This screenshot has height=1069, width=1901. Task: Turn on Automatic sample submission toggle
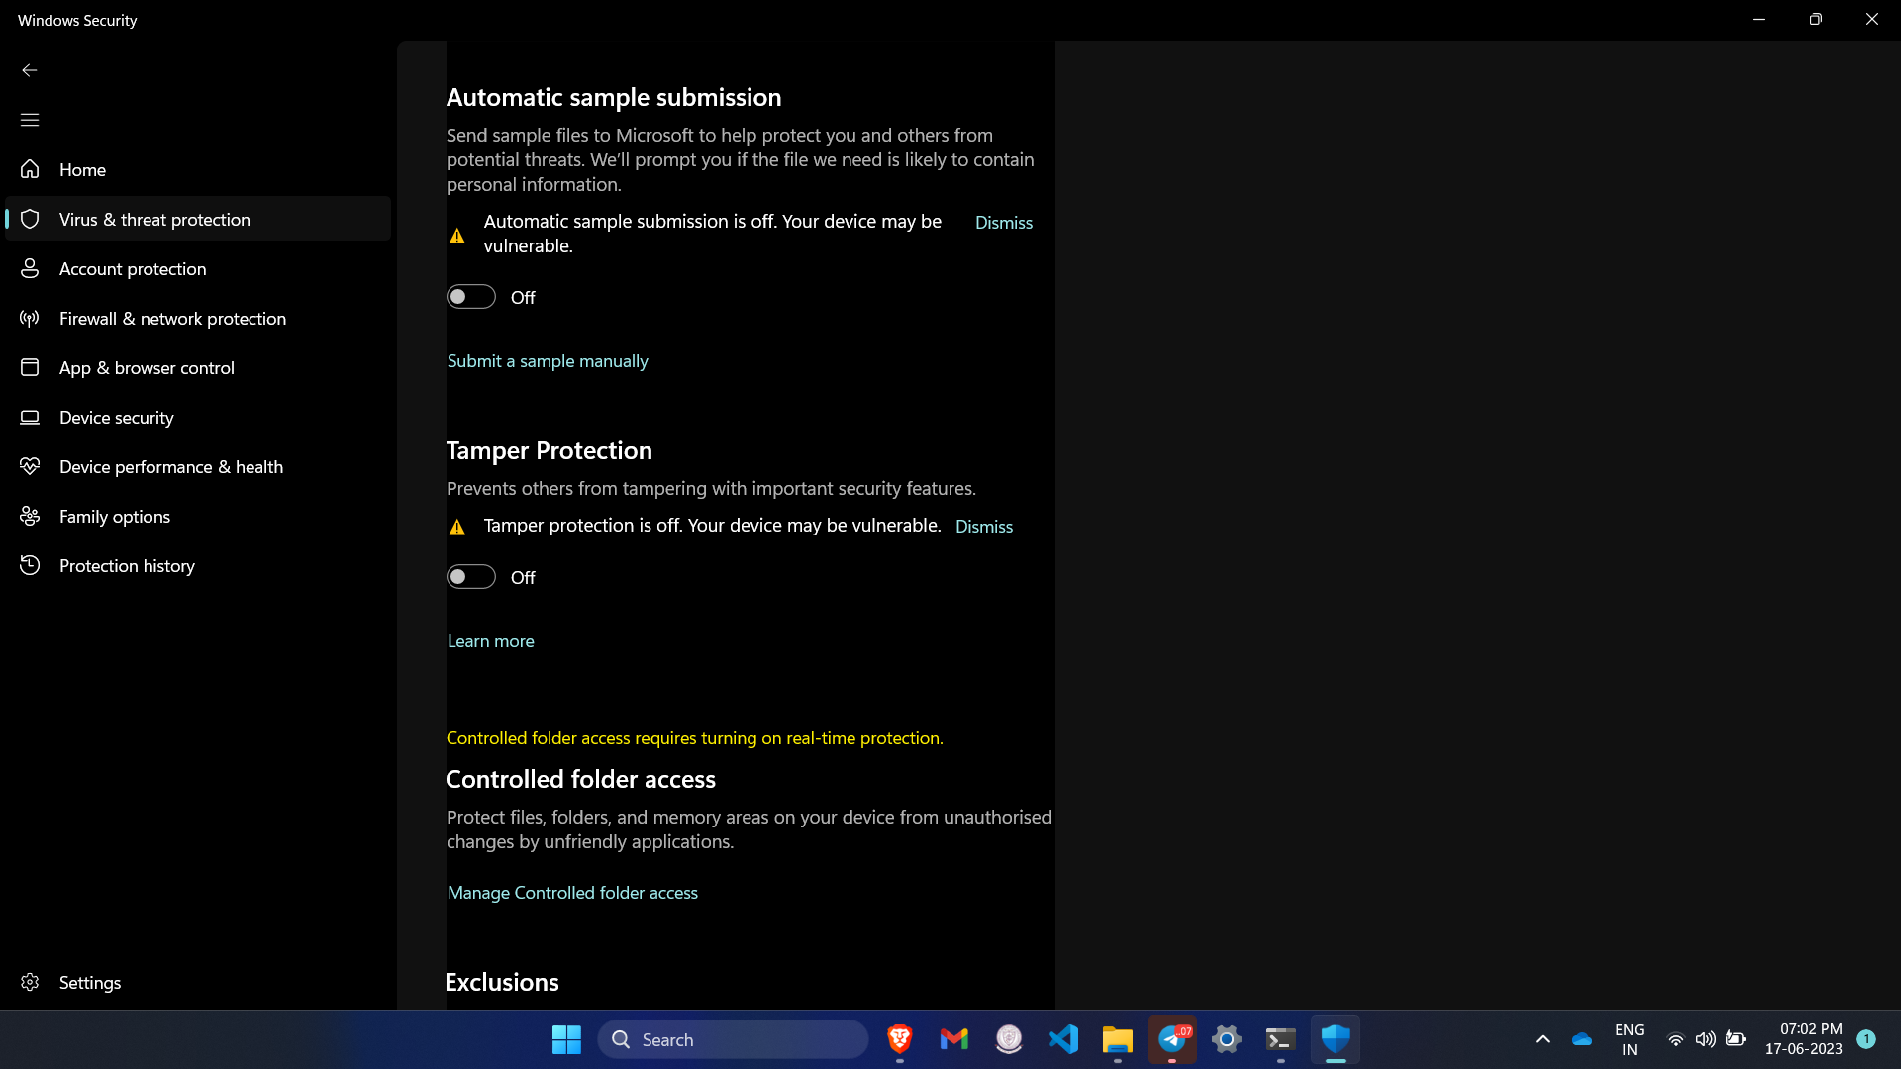[x=471, y=297]
